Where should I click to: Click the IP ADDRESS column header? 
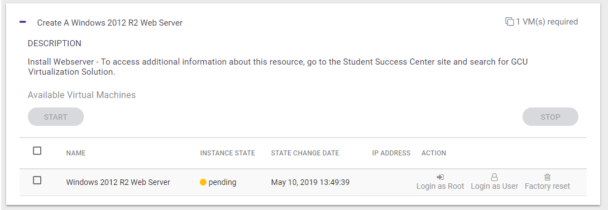[x=391, y=153]
